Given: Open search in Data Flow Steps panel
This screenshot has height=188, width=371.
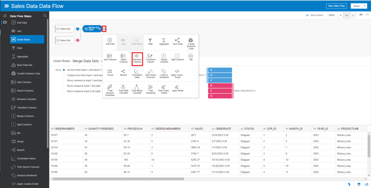Looking at the screenshot, I should [x=45, y=16].
